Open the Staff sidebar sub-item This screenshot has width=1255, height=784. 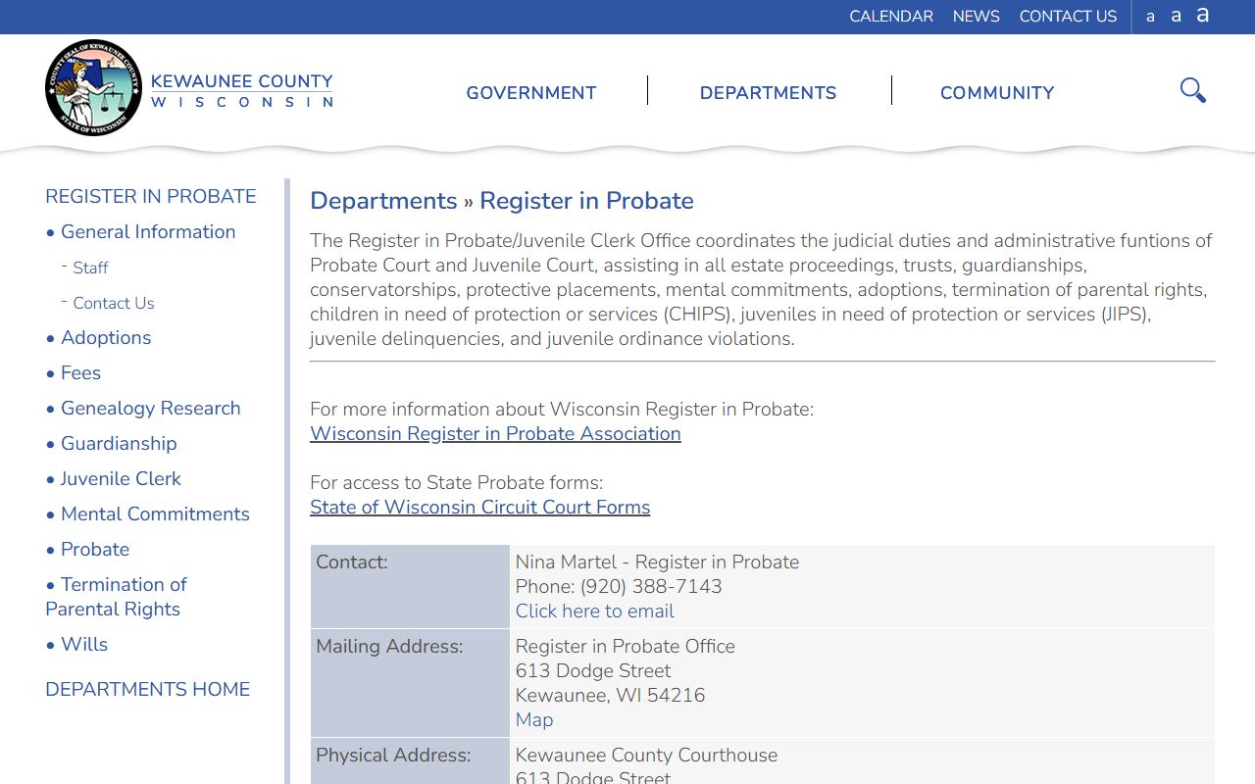[x=90, y=268]
